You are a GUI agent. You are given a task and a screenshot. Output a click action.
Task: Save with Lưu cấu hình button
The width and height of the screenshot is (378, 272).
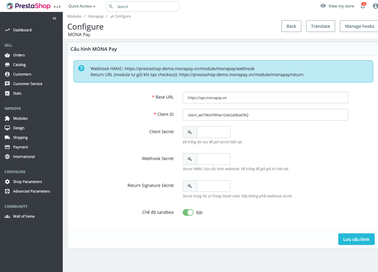356,239
